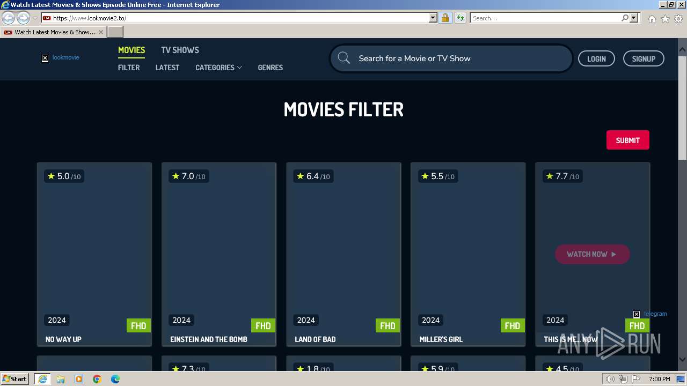Click the site search magnifier icon
687x386 pixels.
click(x=344, y=58)
